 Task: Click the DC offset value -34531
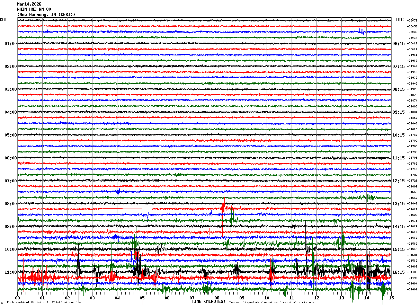(412, 255)
